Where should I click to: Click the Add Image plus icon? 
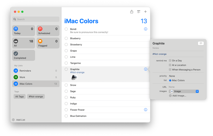[x=170, y=96]
